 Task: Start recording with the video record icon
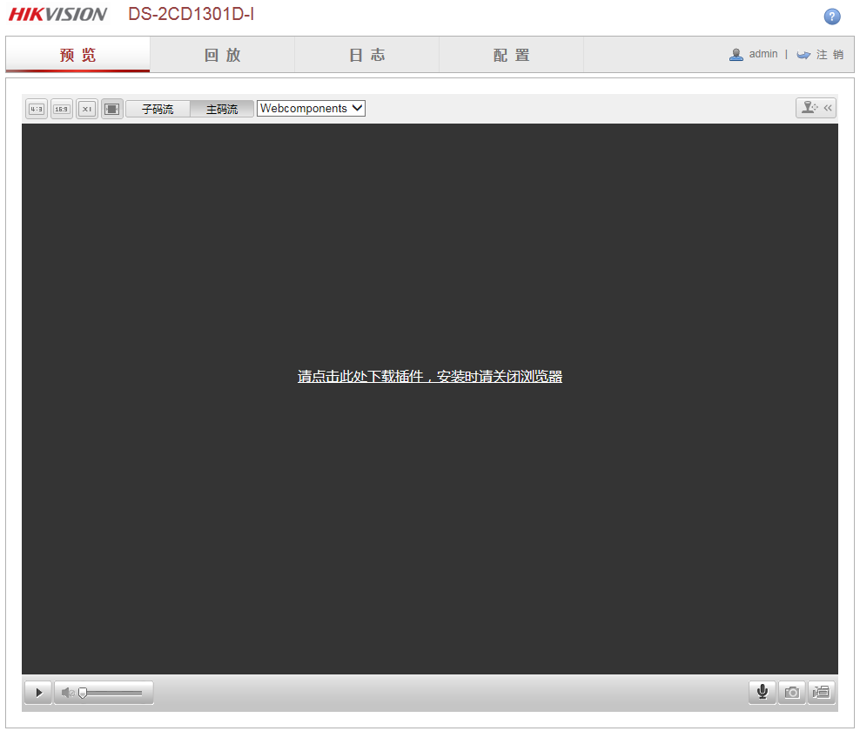coord(821,692)
